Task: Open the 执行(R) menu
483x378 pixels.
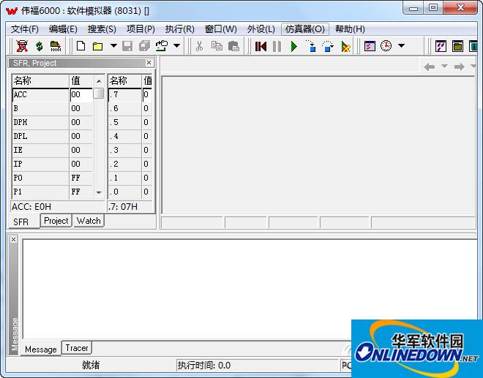Action: click(x=179, y=29)
